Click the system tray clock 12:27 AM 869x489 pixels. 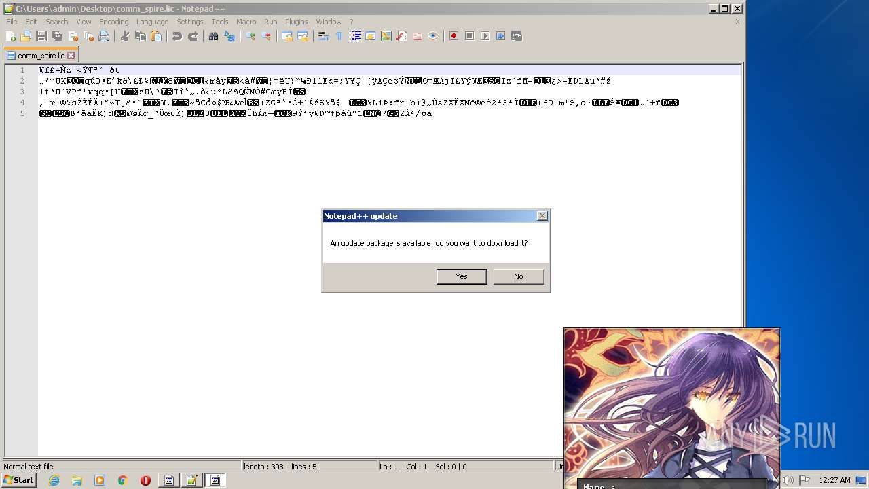[834, 480]
